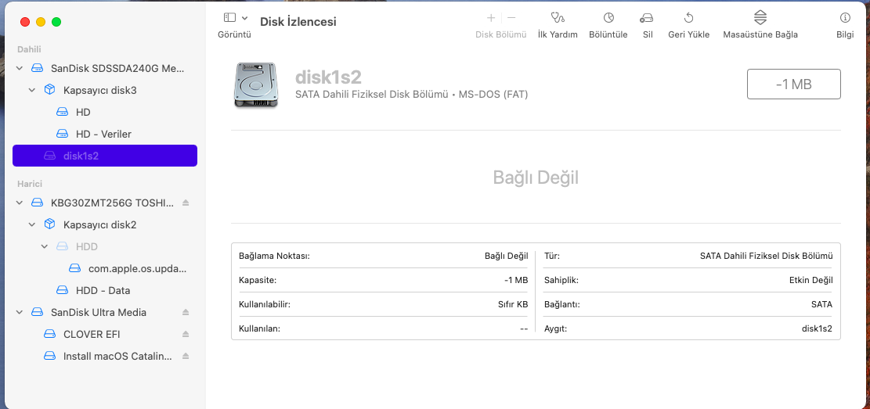The height and width of the screenshot is (409, 870).
Task: Open the Görüntü view dropdown
Action: (235, 18)
